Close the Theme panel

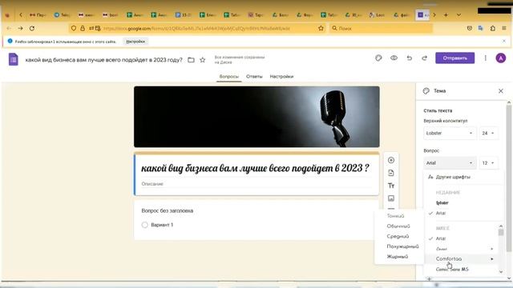pyautogui.click(x=501, y=90)
